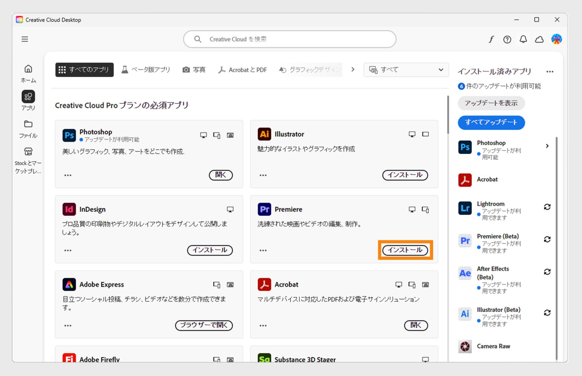Open Premiere card more options dots
This screenshot has height=376, width=582.
[263, 250]
